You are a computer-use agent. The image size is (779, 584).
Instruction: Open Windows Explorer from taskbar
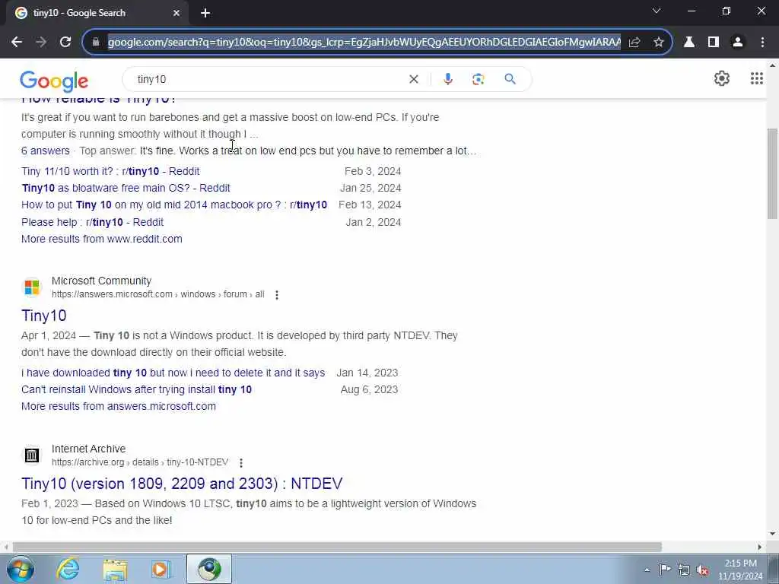point(116,569)
